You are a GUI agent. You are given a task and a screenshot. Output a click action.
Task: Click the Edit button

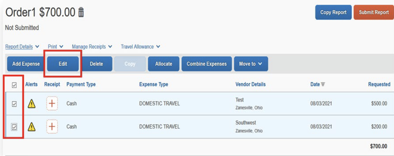pyautogui.click(x=63, y=64)
